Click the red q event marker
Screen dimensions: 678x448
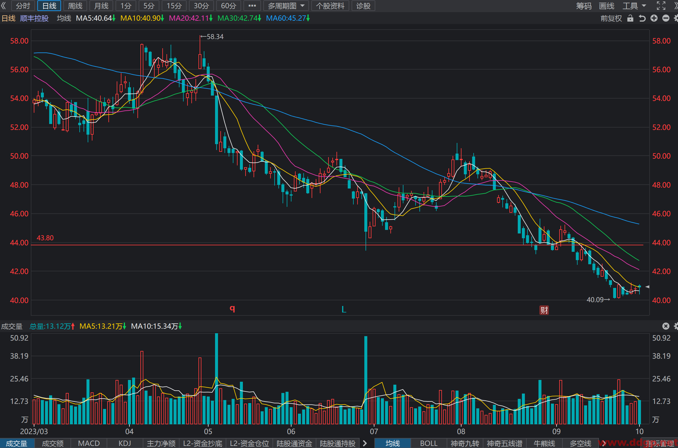pos(232,308)
